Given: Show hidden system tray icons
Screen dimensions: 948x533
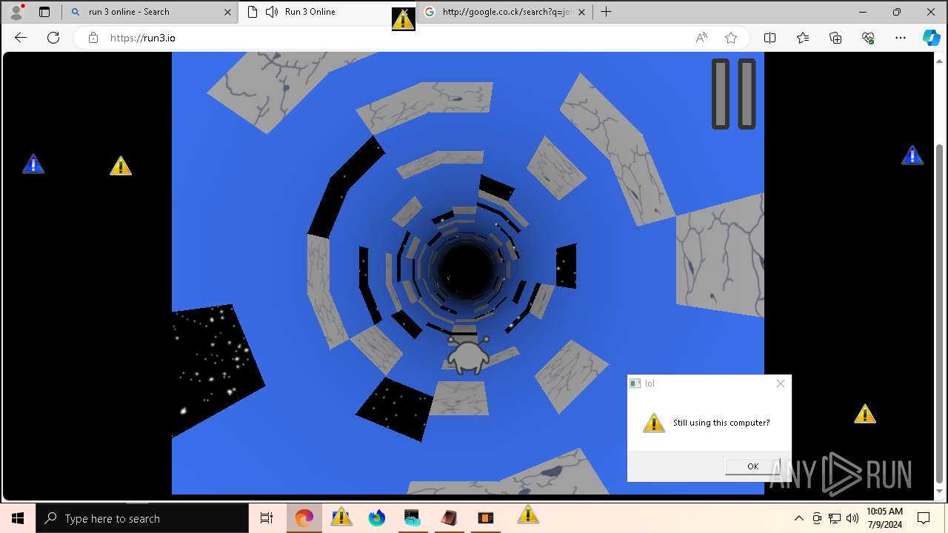Looking at the screenshot, I should click(798, 518).
